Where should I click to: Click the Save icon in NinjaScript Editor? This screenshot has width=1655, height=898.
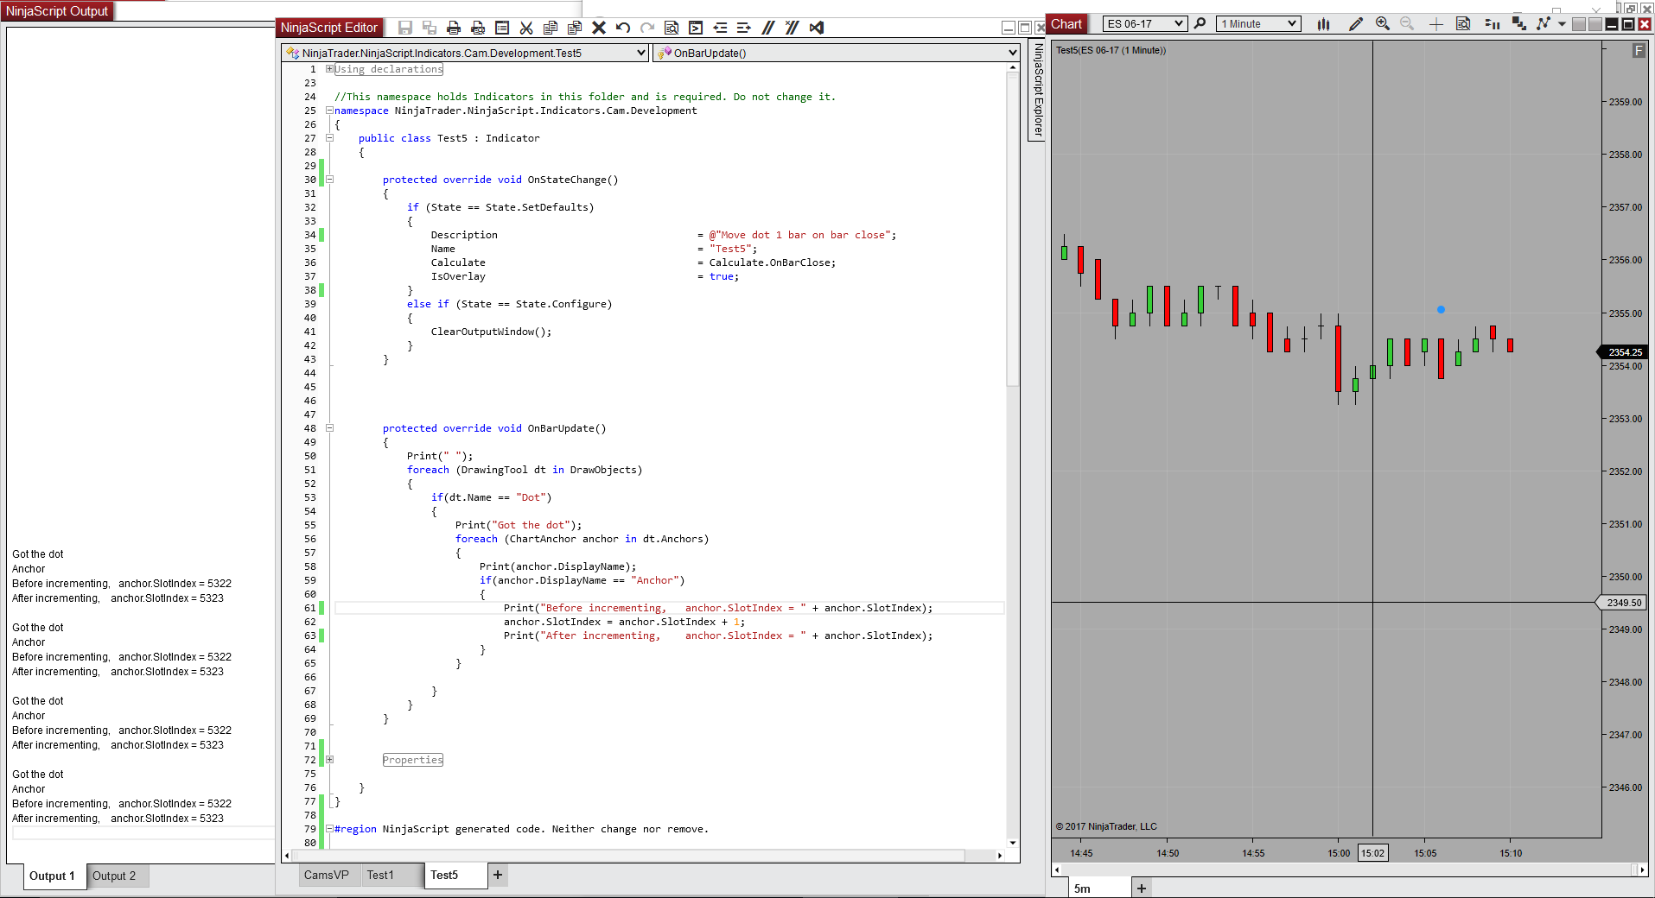tap(405, 28)
